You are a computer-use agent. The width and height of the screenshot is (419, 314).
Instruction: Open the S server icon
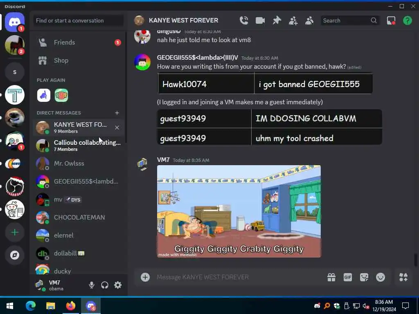[x=15, y=72]
